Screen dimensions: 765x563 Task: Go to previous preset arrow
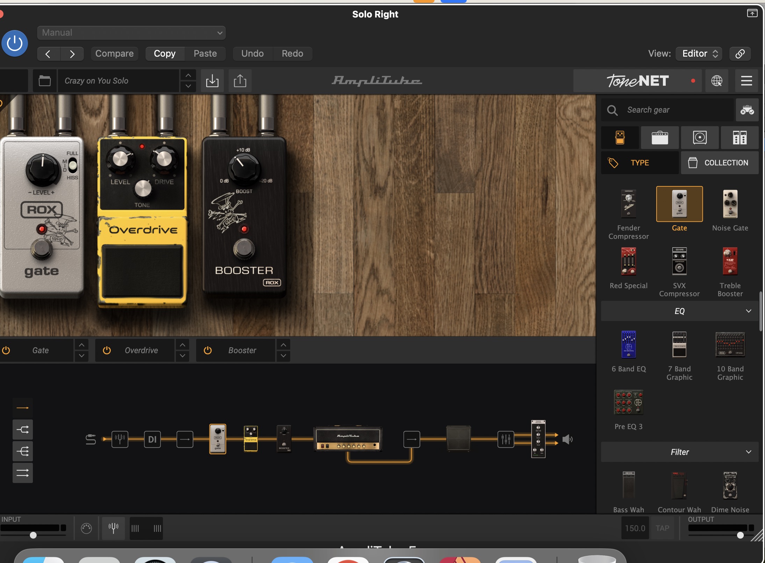click(x=48, y=54)
